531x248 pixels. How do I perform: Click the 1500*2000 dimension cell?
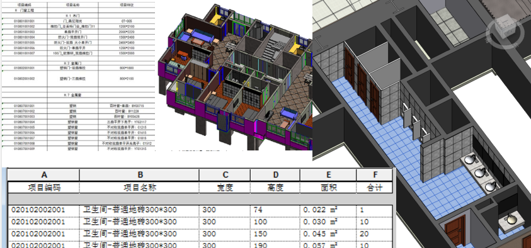click(x=126, y=54)
